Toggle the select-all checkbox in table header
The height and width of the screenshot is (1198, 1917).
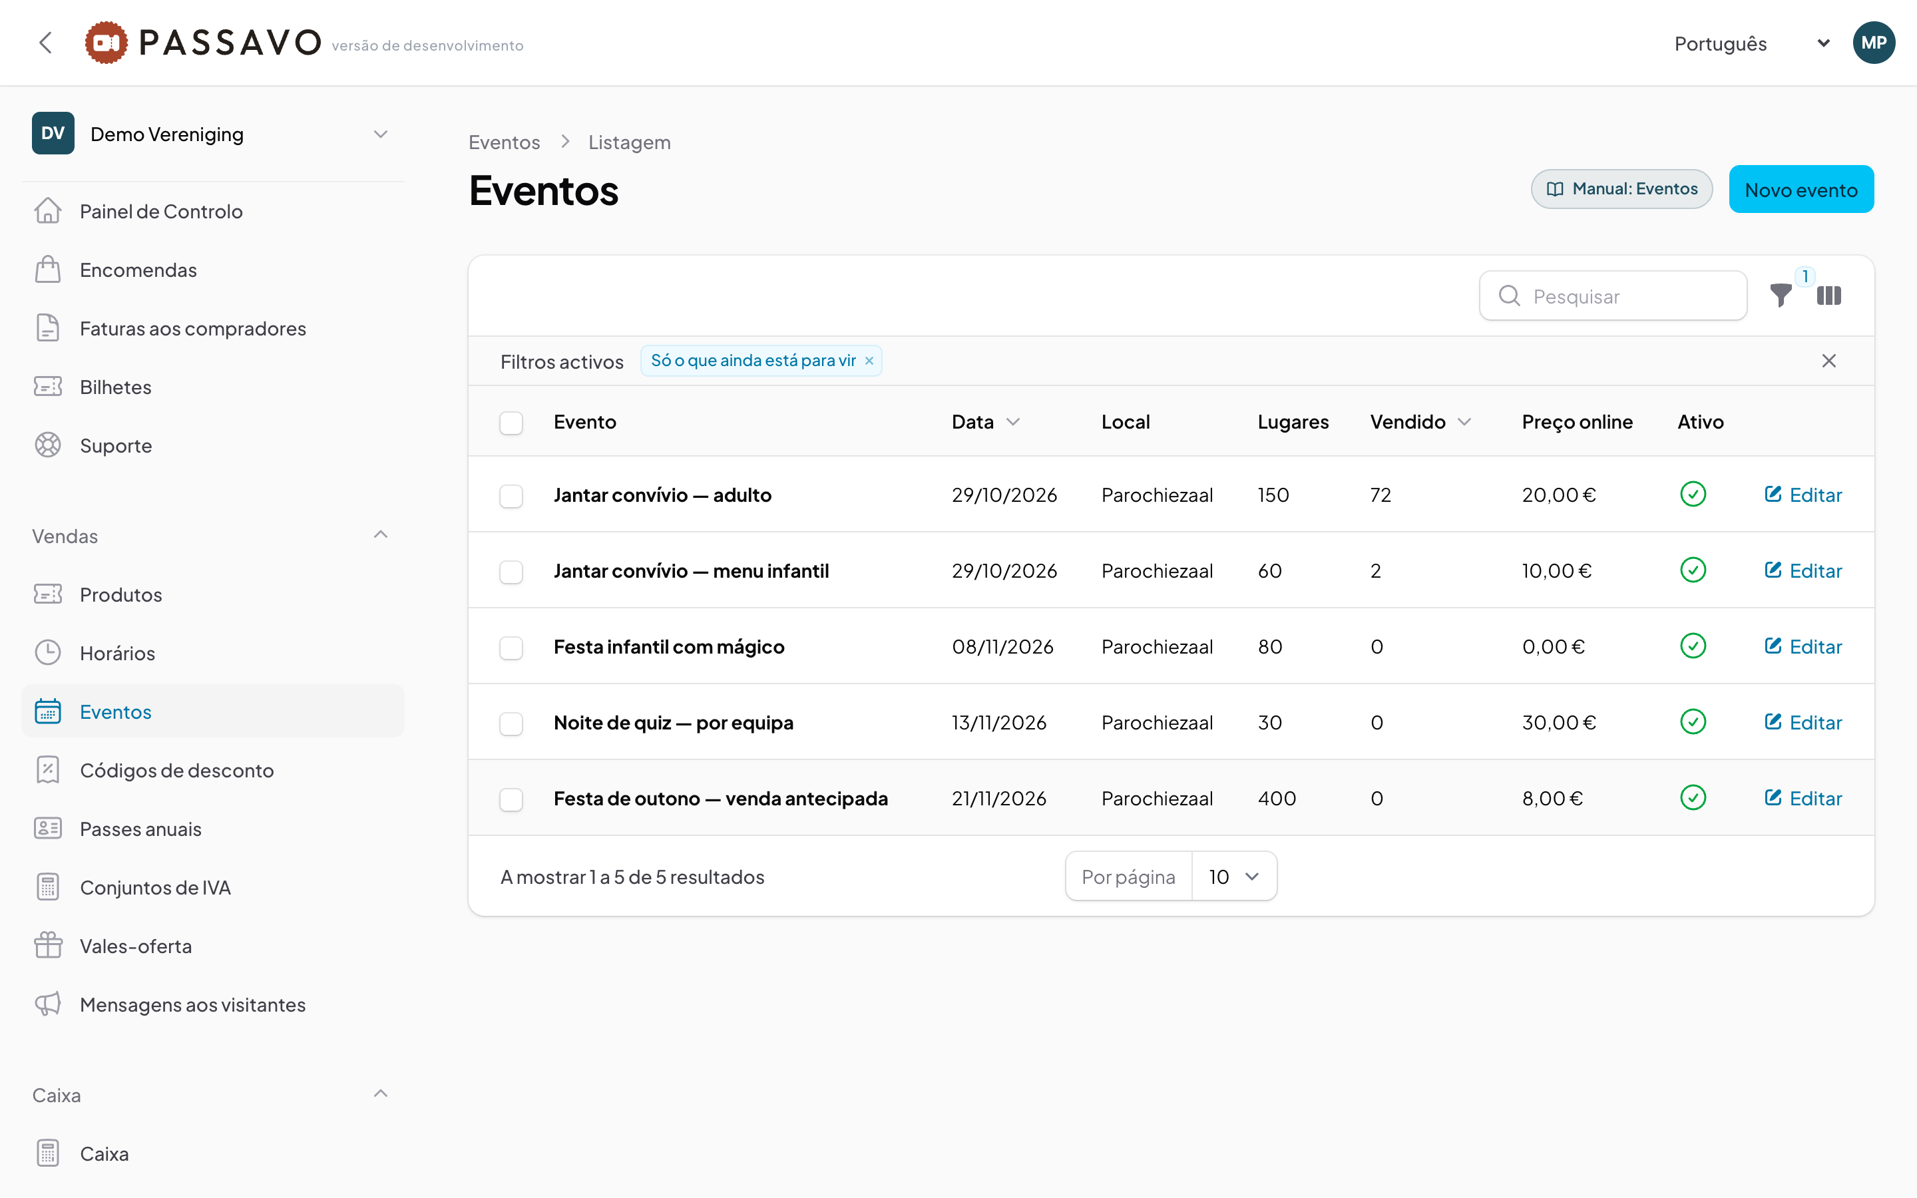point(511,423)
